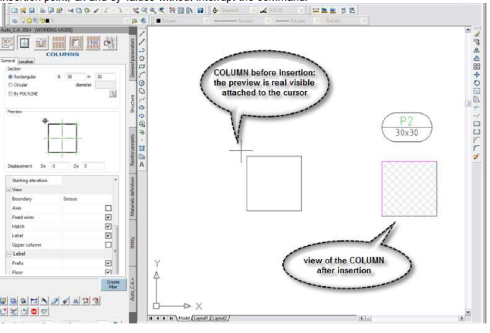This screenshot has height=333, width=490.
Task: Uncheck the Hatch checkbox
Action: (108, 227)
